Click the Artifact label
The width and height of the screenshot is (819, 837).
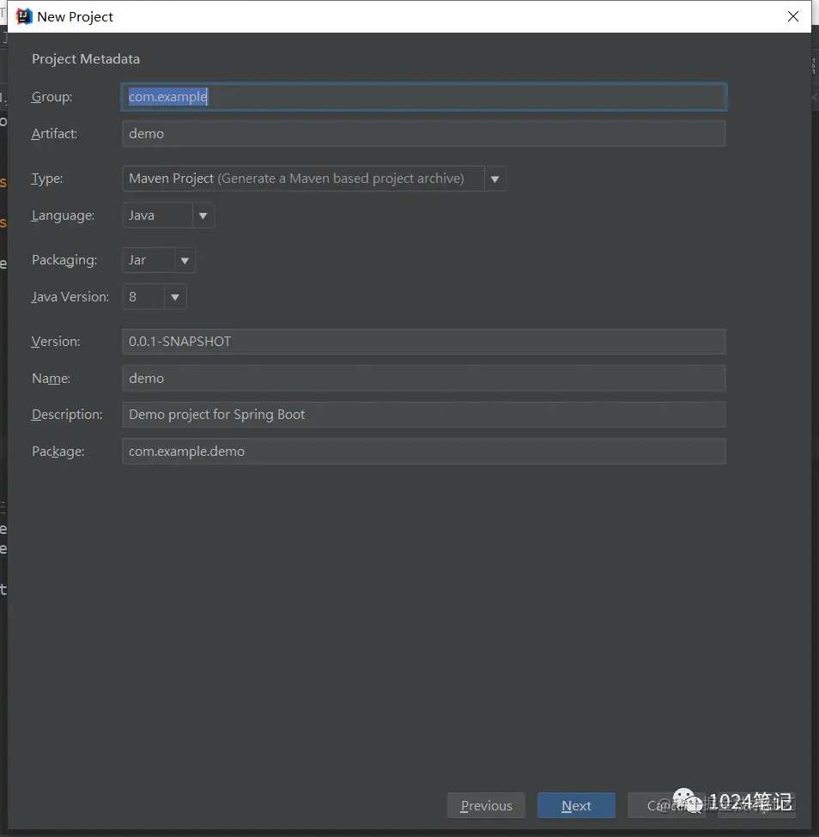tap(54, 134)
